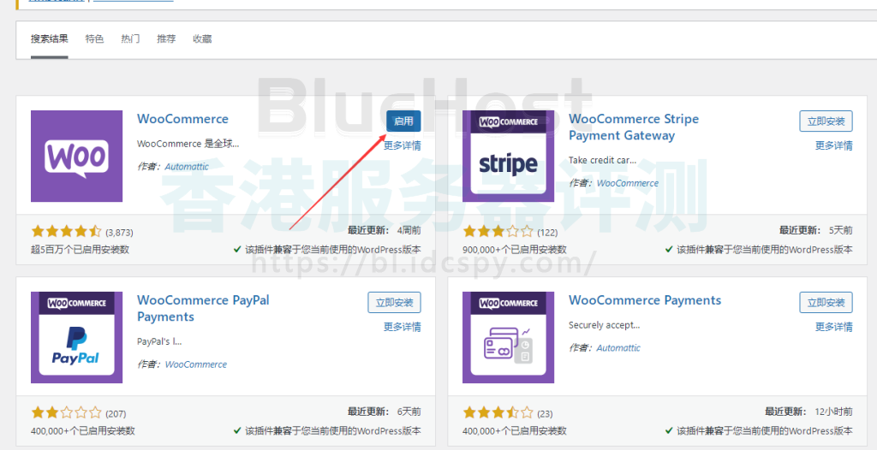Click the PayPal plugin icon
877x450 pixels.
pos(76,337)
